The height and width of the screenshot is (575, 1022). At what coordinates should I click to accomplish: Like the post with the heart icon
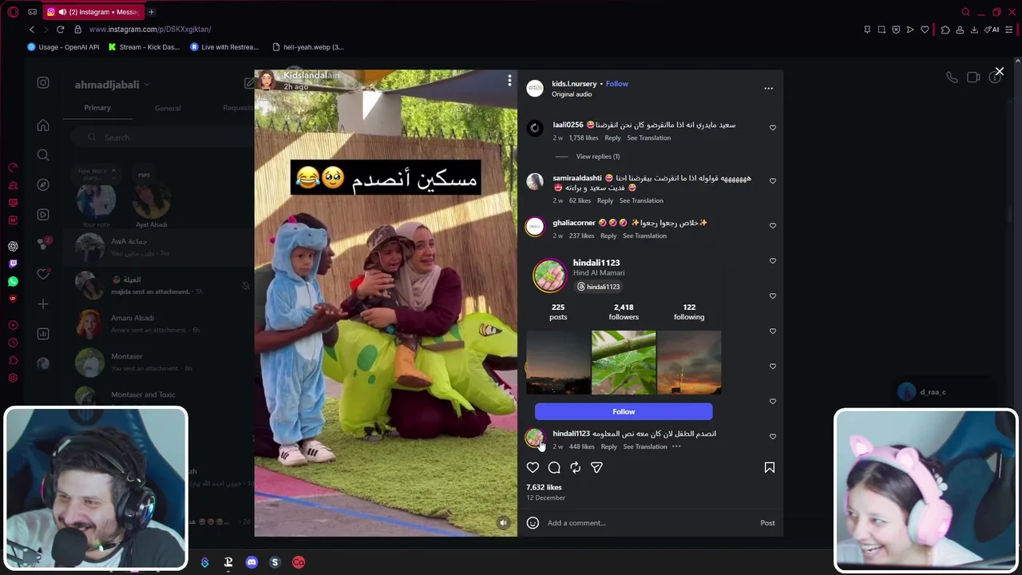[x=533, y=468]
